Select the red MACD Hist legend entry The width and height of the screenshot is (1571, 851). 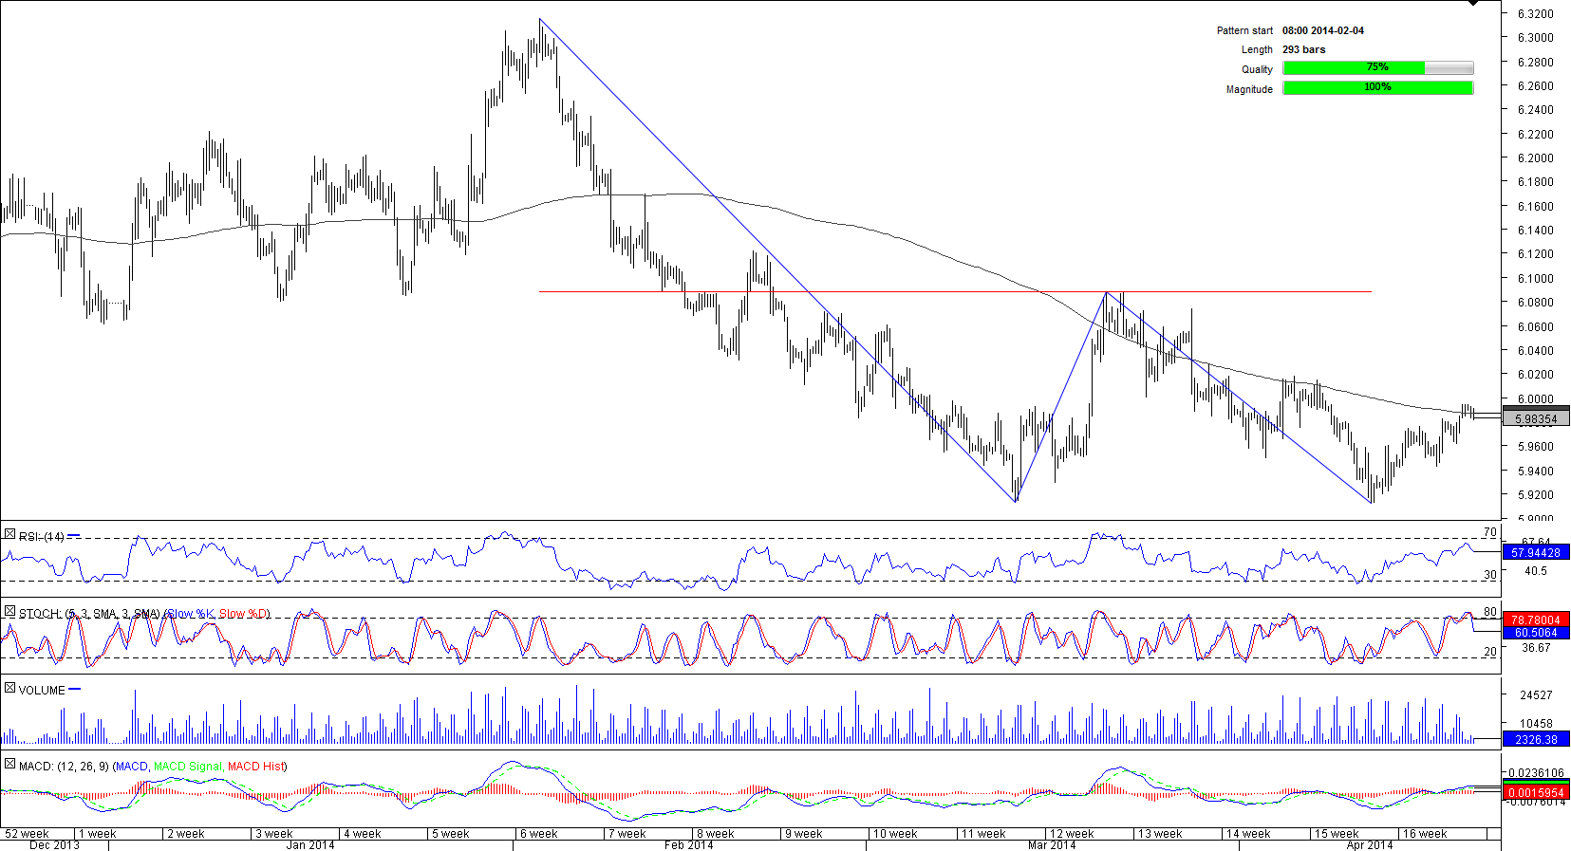click(x=256, y=767)
